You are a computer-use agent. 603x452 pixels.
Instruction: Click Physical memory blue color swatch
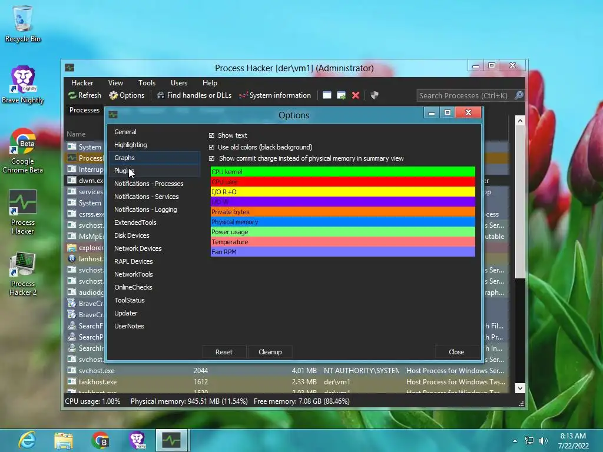tap(343, 222)
